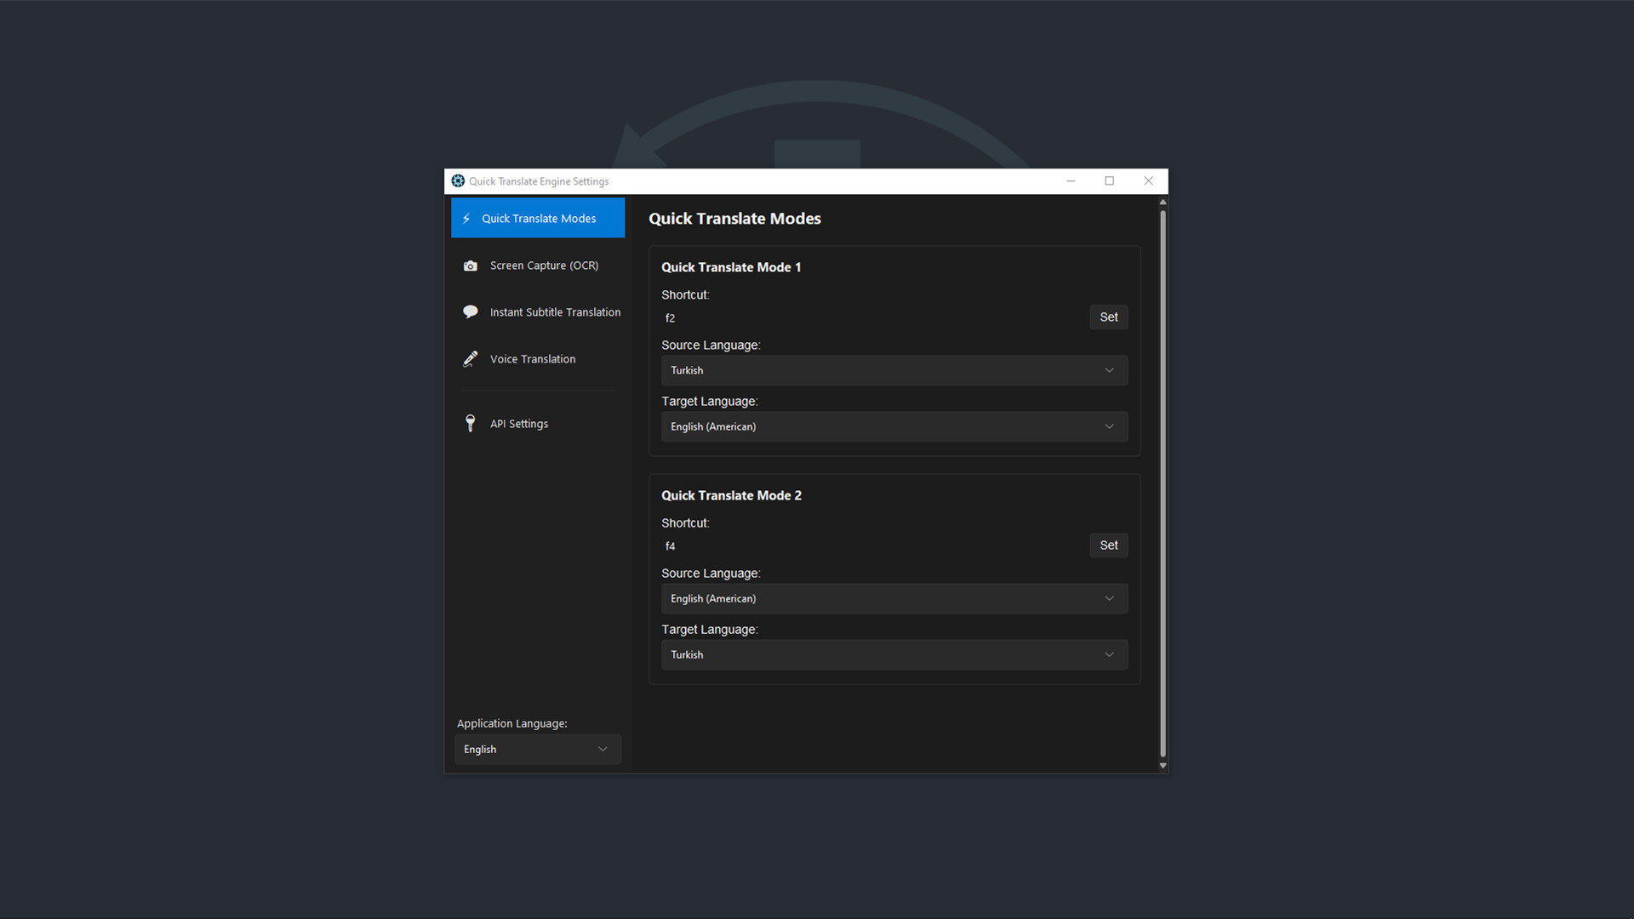Change Application Language dropdown
The image size is (1634, 919).
point(537,750)
